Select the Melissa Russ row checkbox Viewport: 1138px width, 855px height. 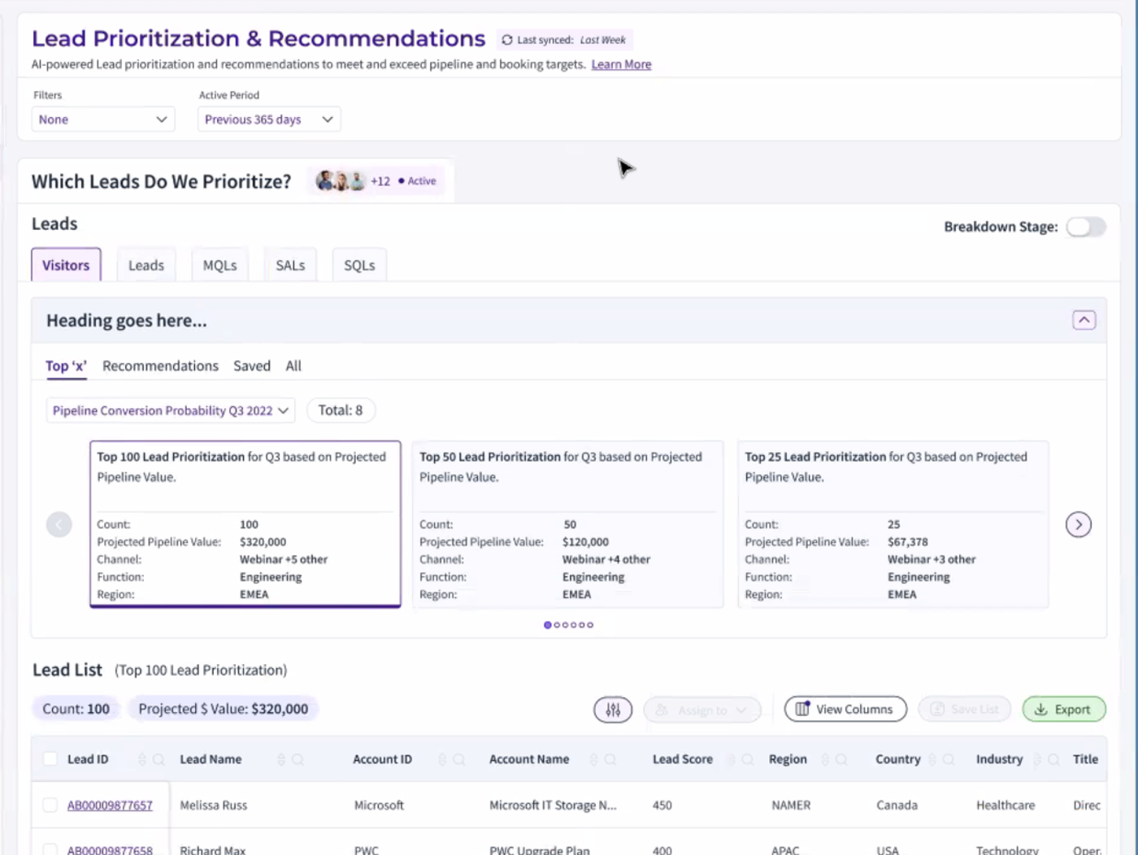coord(50,805)
